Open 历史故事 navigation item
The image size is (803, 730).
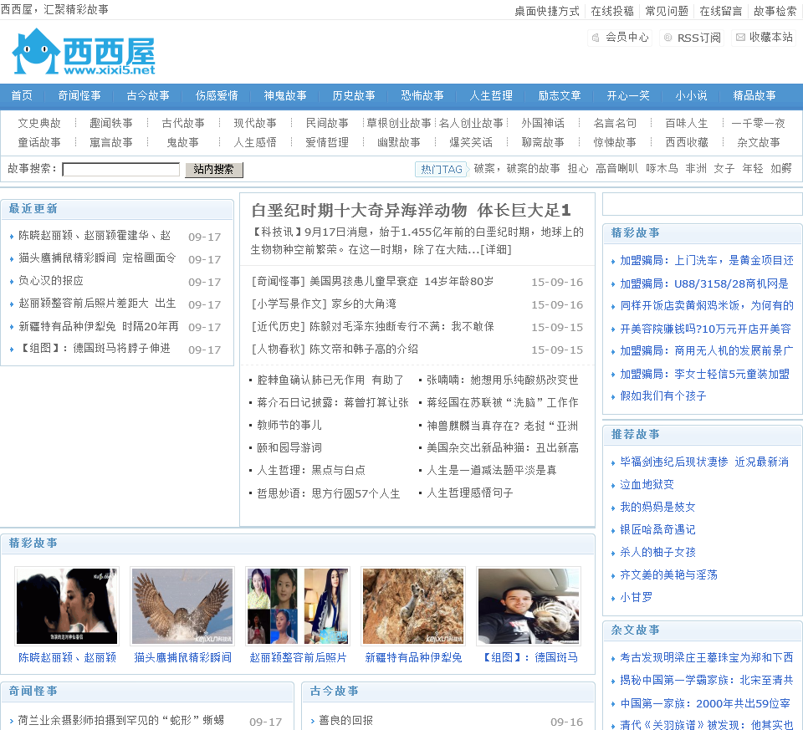(x=354, y=95)
